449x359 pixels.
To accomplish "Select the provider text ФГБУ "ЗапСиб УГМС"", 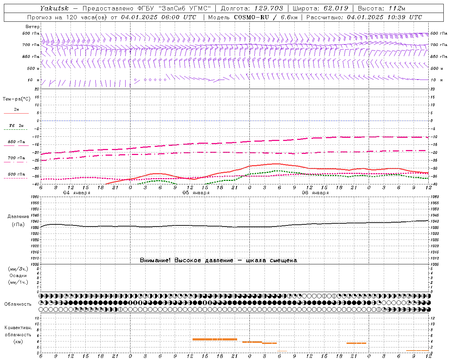I will coord(174,8).
